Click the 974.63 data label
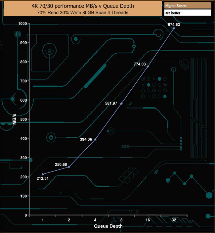Screen dimensions: 215x233 pyautogui.click(x=174, y=24)
